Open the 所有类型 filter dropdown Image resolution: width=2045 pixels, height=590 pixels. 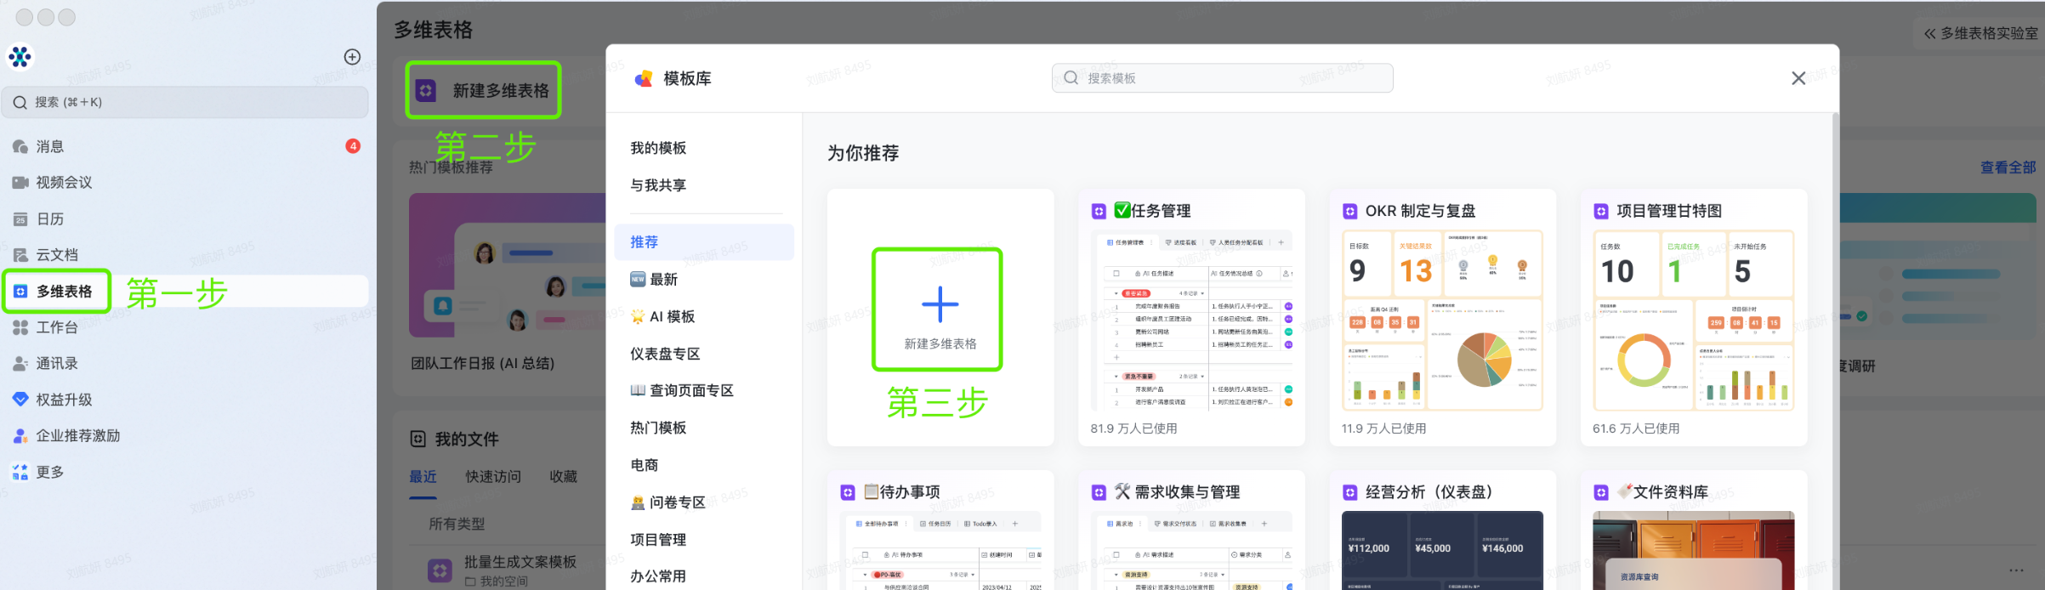[x=457, y=524]
